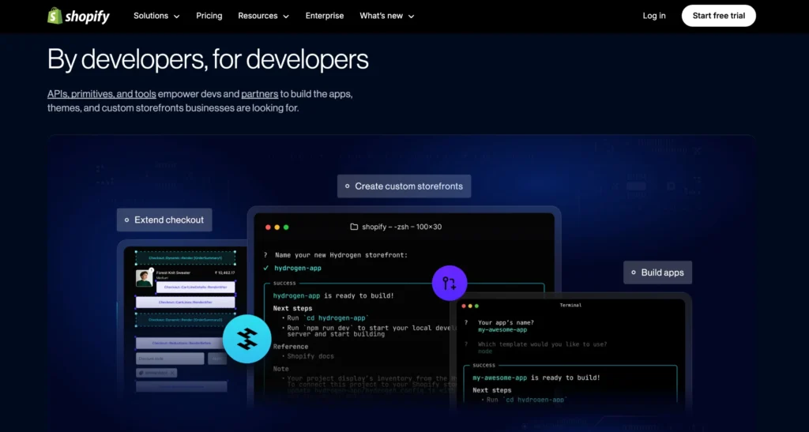Open the Resources dropdown menu

click(x=263, y=16)
